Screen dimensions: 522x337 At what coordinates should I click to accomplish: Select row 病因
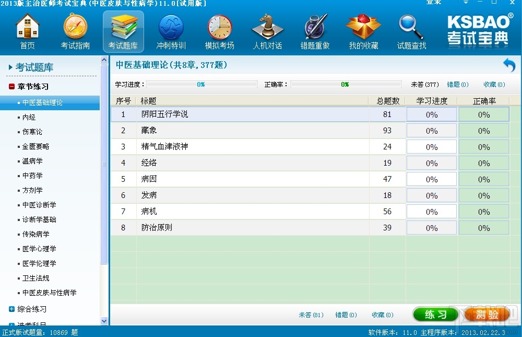click(x=310, y=179)
